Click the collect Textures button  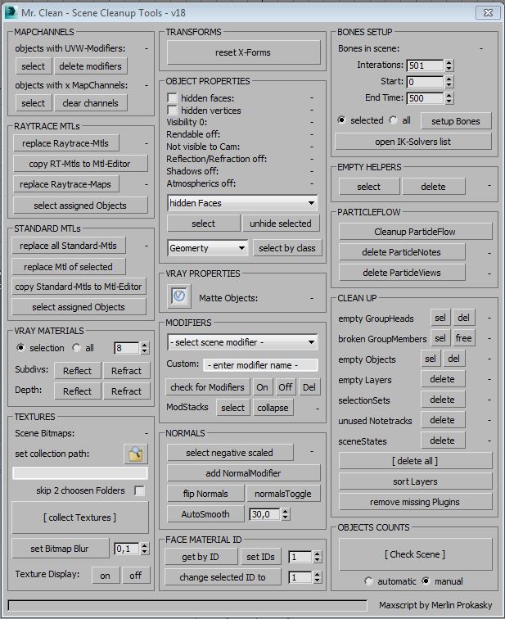click(79, 517)
